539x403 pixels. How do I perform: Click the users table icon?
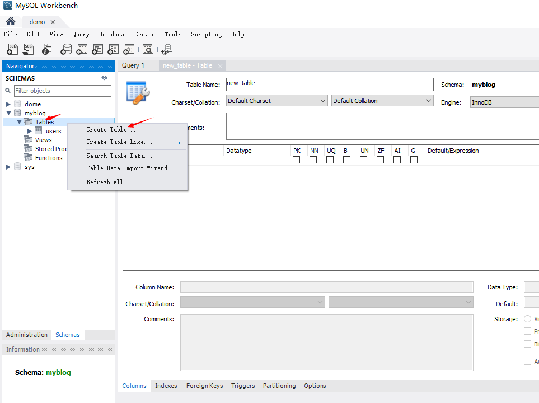click(x=39, y=130)
